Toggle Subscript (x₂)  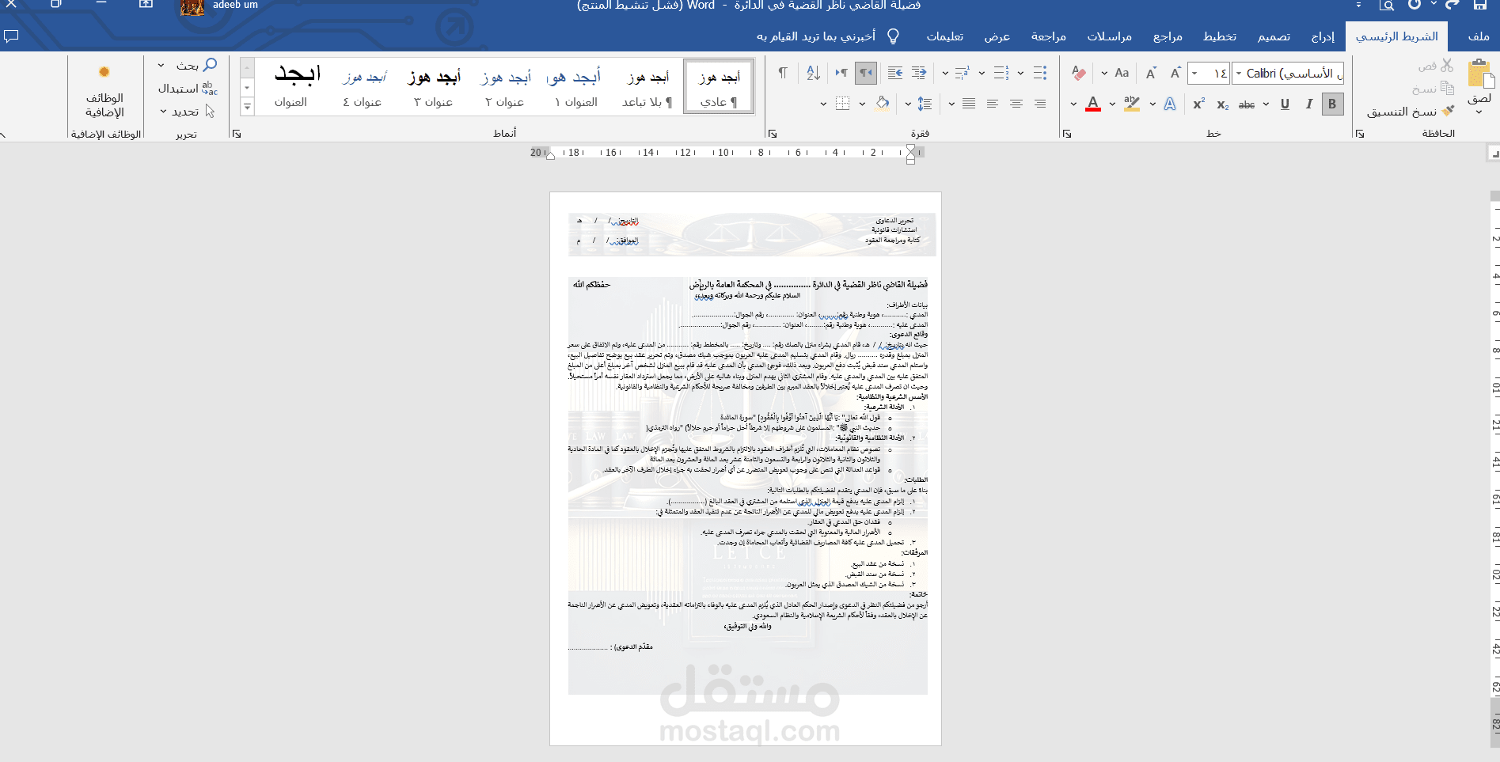(1223, 104)
